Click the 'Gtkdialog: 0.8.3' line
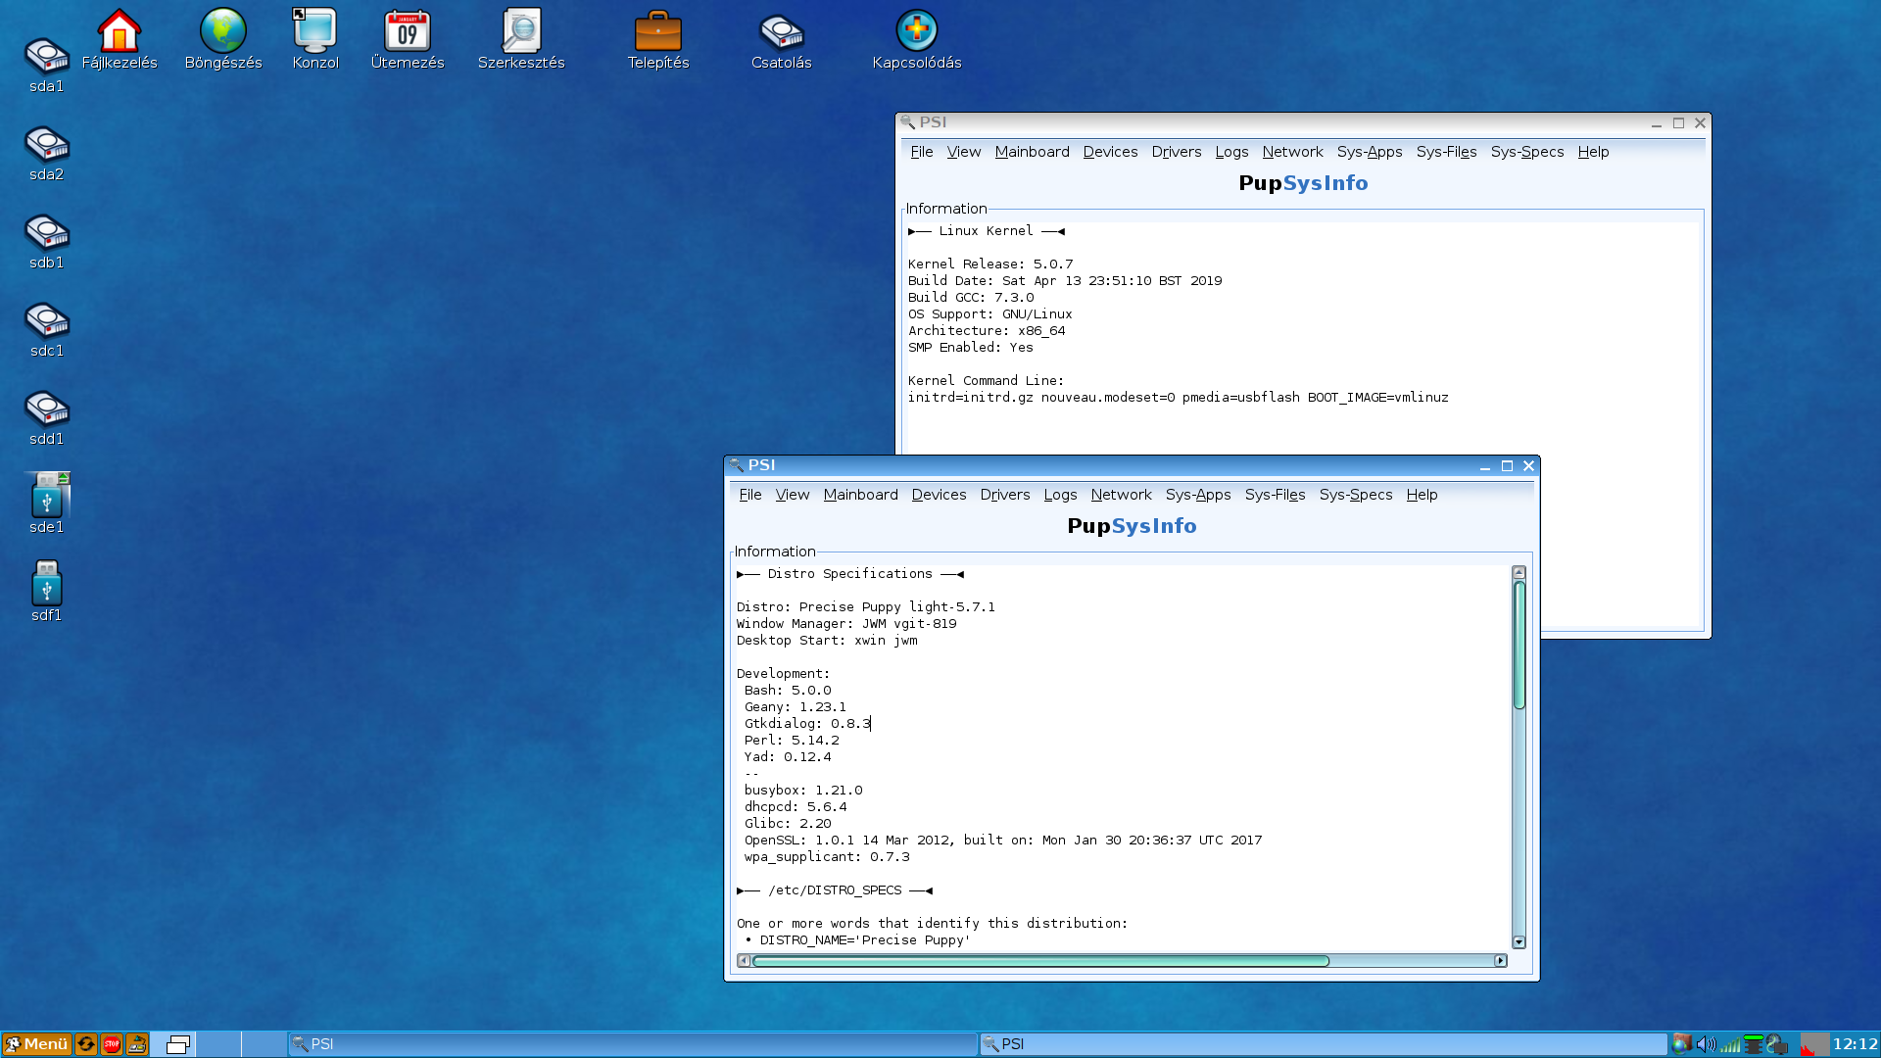1881x1058 pixels. point(807,724)
